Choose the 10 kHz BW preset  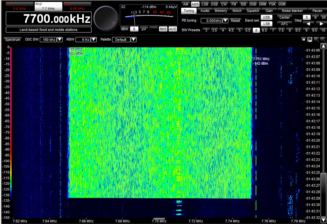click(x=323, y=30)
